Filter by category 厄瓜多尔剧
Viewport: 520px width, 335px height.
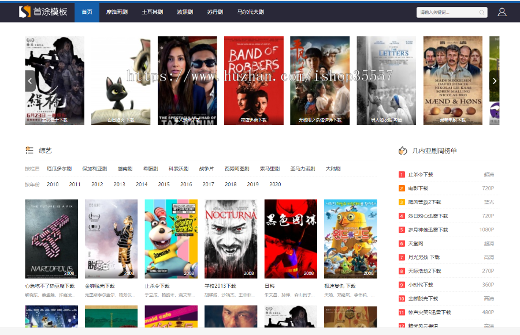tap(59, 168)
